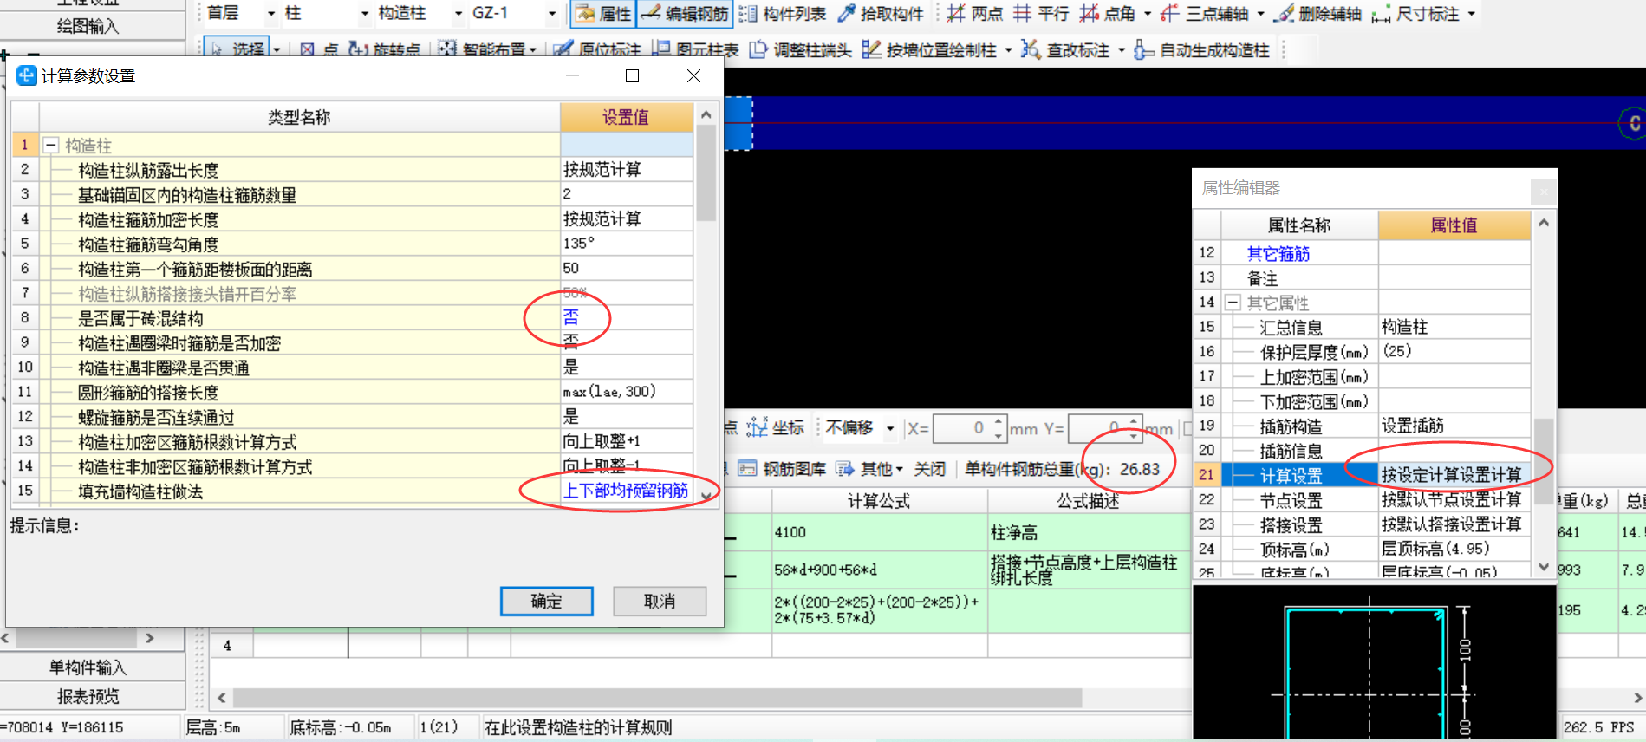The image size is (1646, 742).
Task: Open the GZ-1 component name dropdown
Action: (552, 13)
